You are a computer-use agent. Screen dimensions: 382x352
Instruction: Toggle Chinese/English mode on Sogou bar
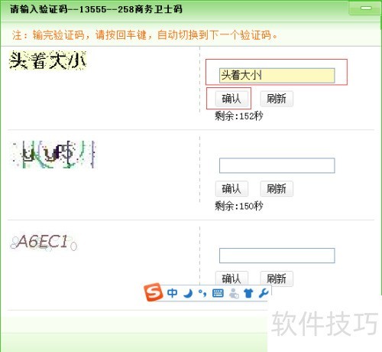click(x=173, y=293)
